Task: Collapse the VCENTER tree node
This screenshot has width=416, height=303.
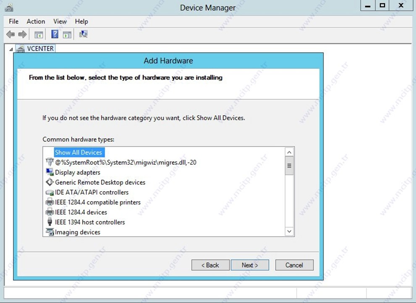Action: coord(11,49)
